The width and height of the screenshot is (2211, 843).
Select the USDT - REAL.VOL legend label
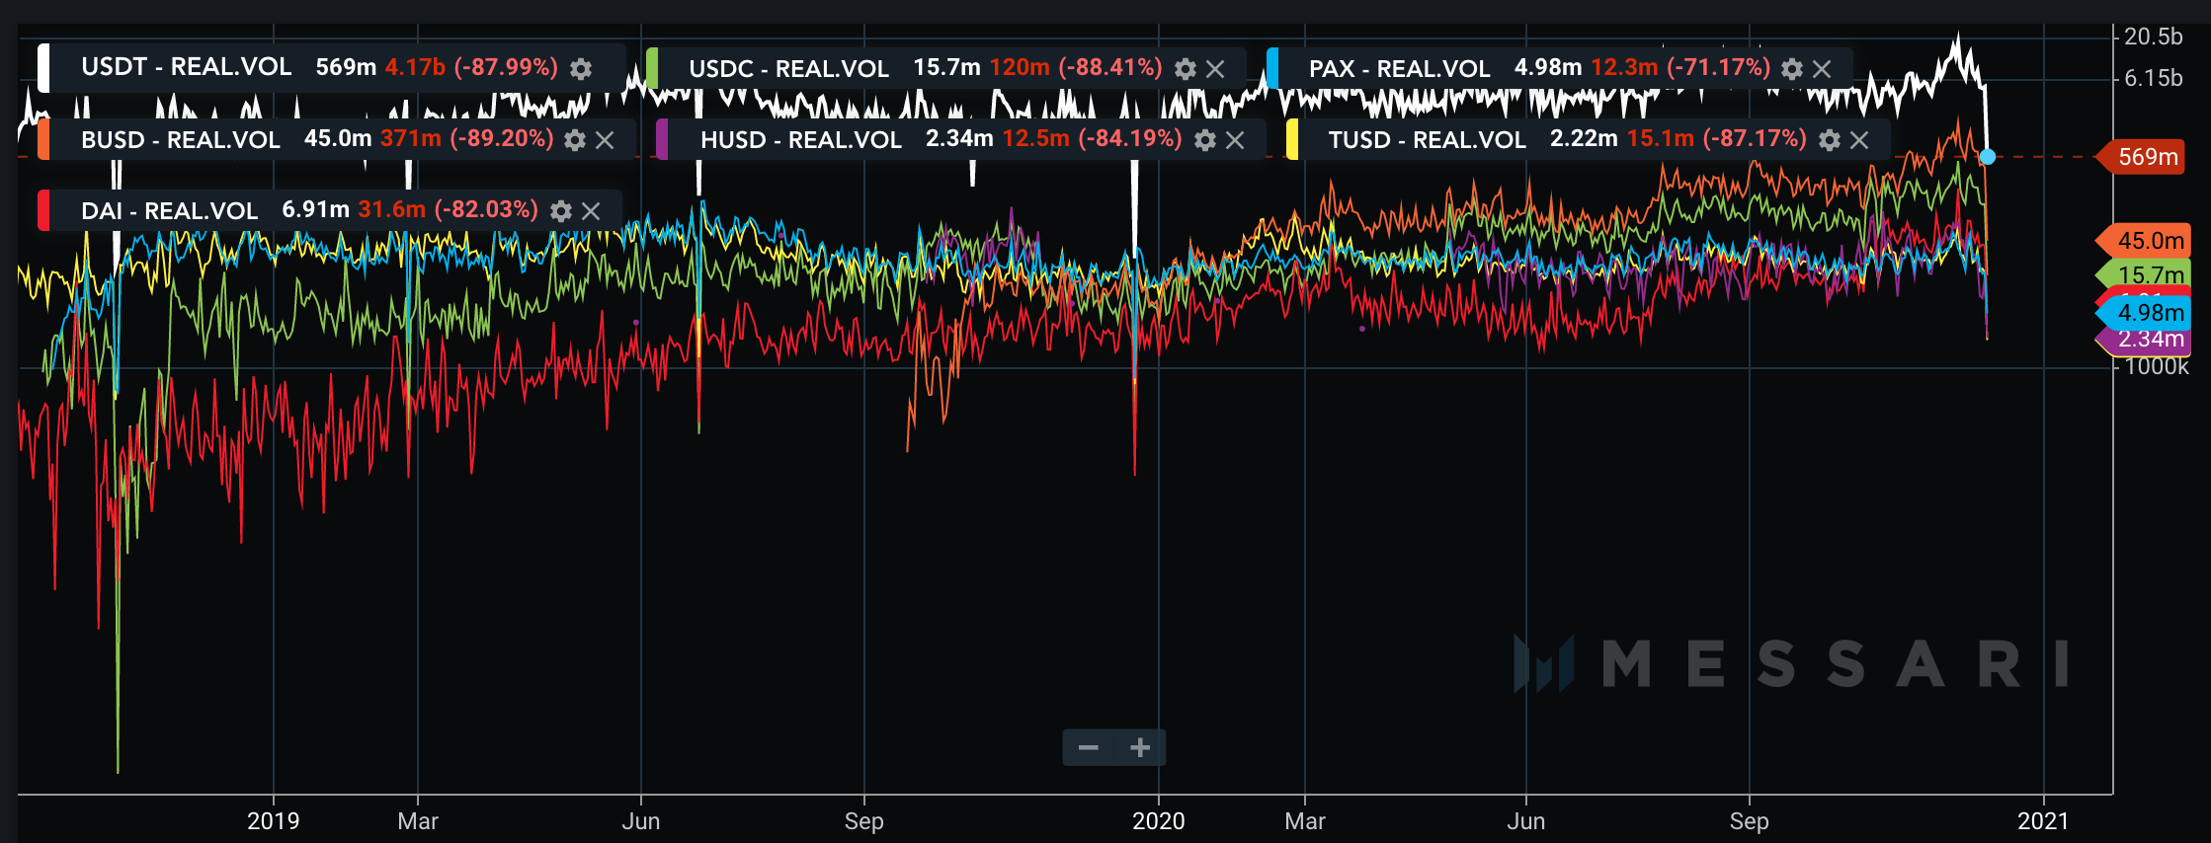pos(187,67)
